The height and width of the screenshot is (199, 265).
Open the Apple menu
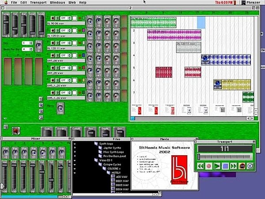point(6,2)
